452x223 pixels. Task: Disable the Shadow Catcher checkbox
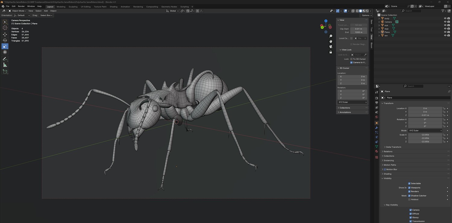[409, 196]
